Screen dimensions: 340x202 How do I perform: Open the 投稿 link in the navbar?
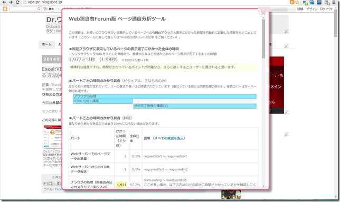coord(300,9)
